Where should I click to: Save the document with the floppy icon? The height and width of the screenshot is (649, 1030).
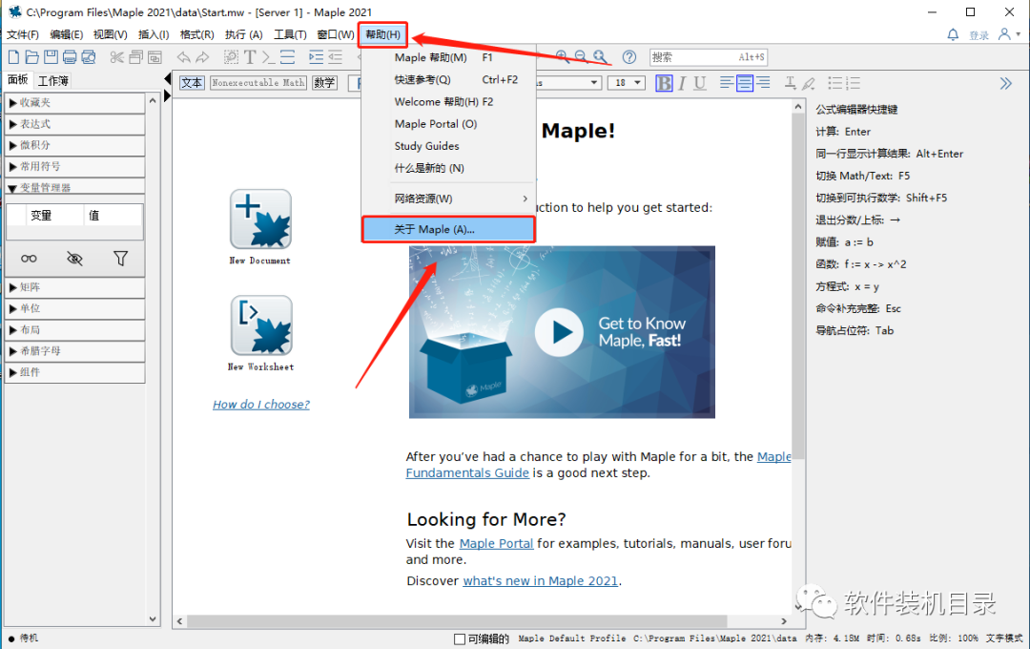pos(51,57)
